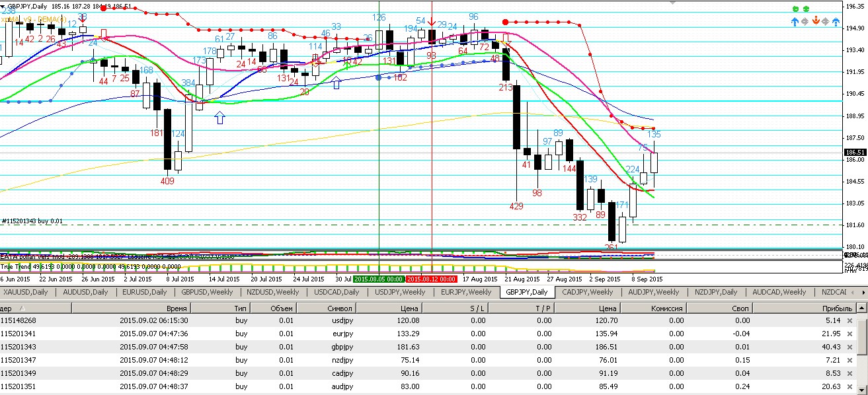The image size is (868, 395).
Task: Switch to NZDUSD,Weekly tab
Action: (273, 292)
